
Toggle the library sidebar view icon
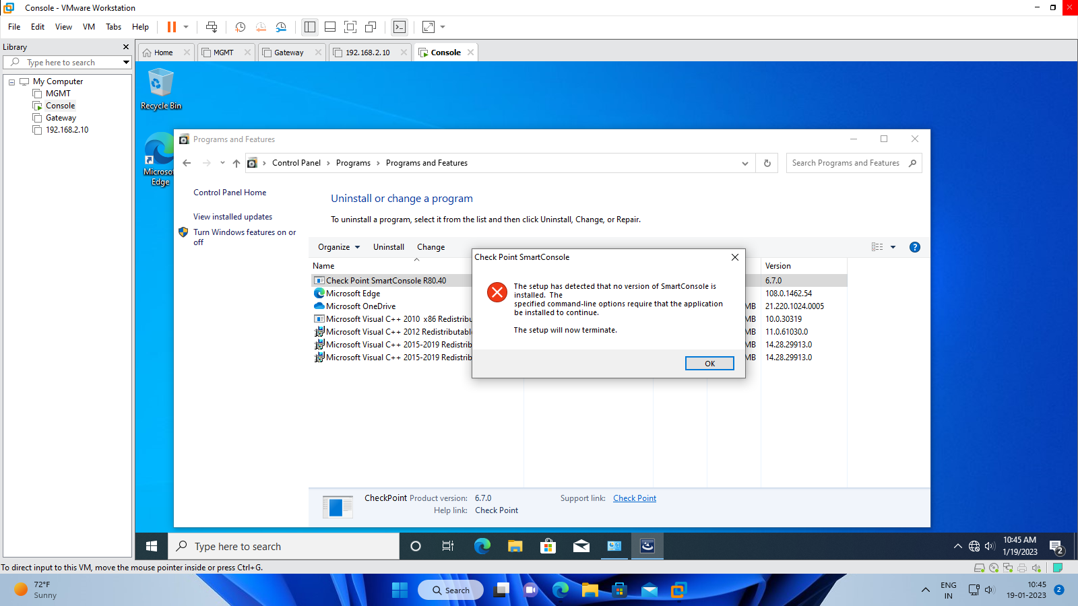[x=310, y=27]
